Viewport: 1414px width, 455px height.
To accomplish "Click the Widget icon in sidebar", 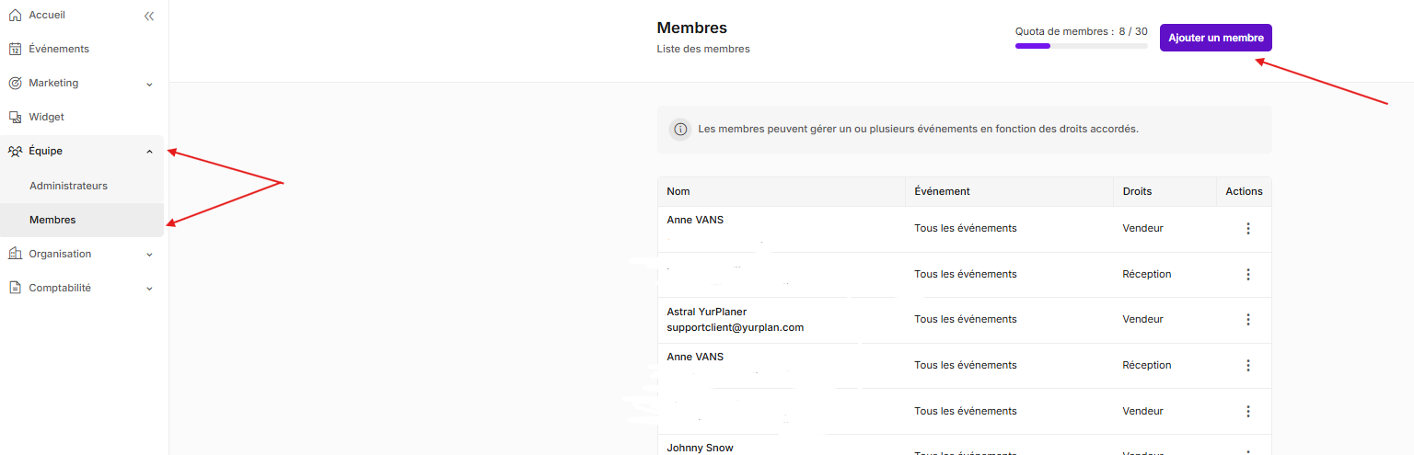I will pos(15,118).
